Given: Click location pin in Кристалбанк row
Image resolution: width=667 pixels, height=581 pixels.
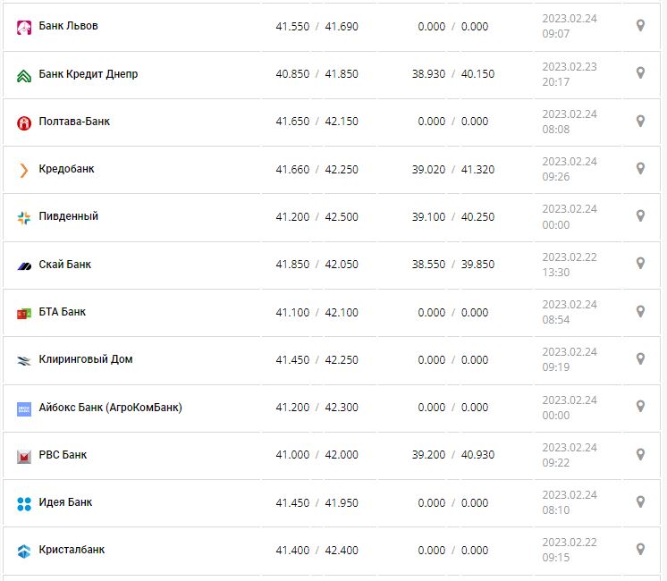Looking at the screenshot, I should click(x=640, y=549).
